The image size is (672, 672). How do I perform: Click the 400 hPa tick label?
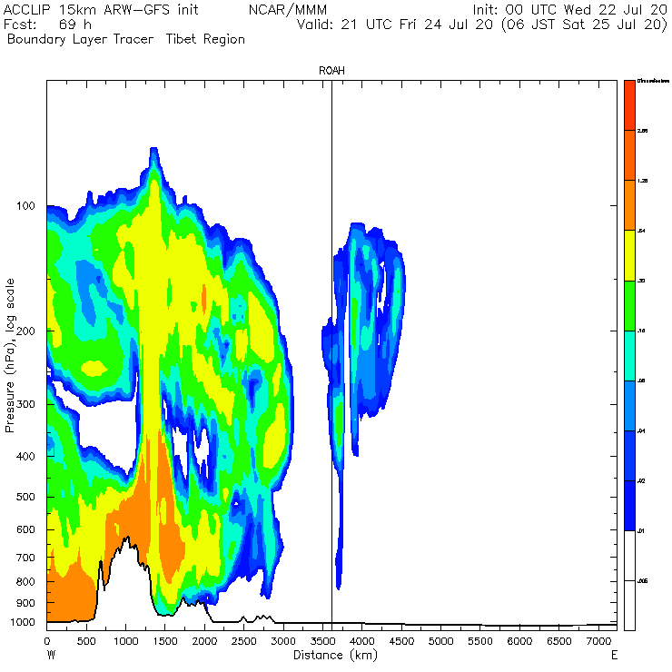point(25,457)
